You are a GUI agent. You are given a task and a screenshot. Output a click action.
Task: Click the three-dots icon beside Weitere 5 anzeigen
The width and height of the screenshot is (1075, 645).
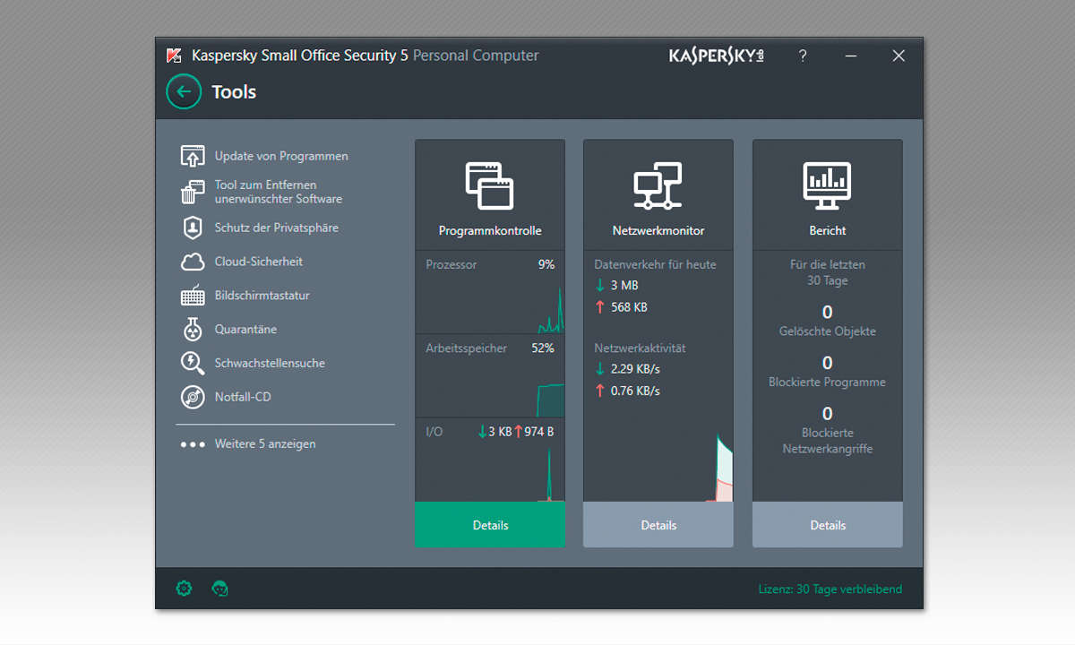(x=193, y=444)
